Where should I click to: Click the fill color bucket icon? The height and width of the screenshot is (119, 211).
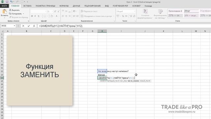pyautogui.click(x=52, y=16)
